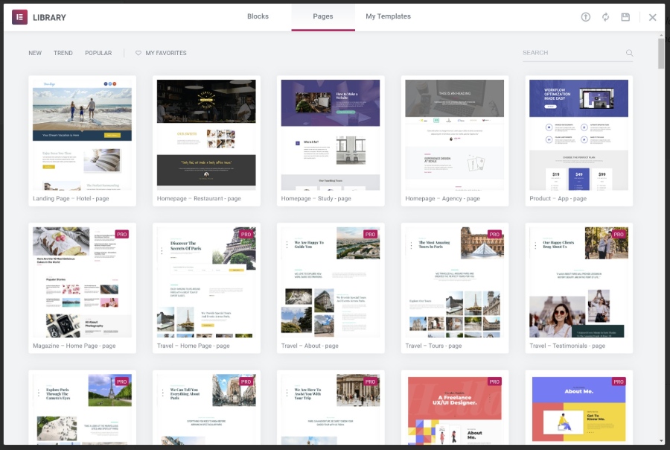Preview Magazine Home Page template thumbnail
Viewport: 670px width, 450px height.
82,282
